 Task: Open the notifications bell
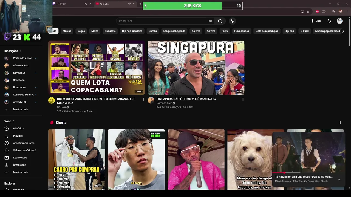329,21
